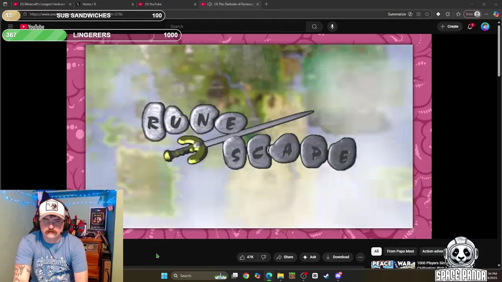Go to the YouTube home logo
Viewport: 502px width, 282px height.
point(32,27)
